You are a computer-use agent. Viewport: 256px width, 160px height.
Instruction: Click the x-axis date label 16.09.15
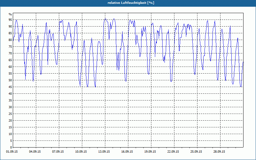pos(127,152)
